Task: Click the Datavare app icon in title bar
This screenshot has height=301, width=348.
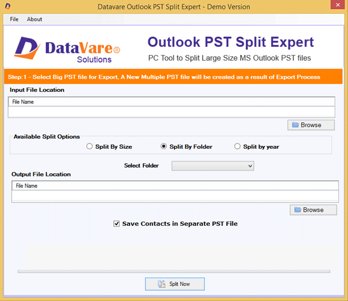Action: (8, 6)
